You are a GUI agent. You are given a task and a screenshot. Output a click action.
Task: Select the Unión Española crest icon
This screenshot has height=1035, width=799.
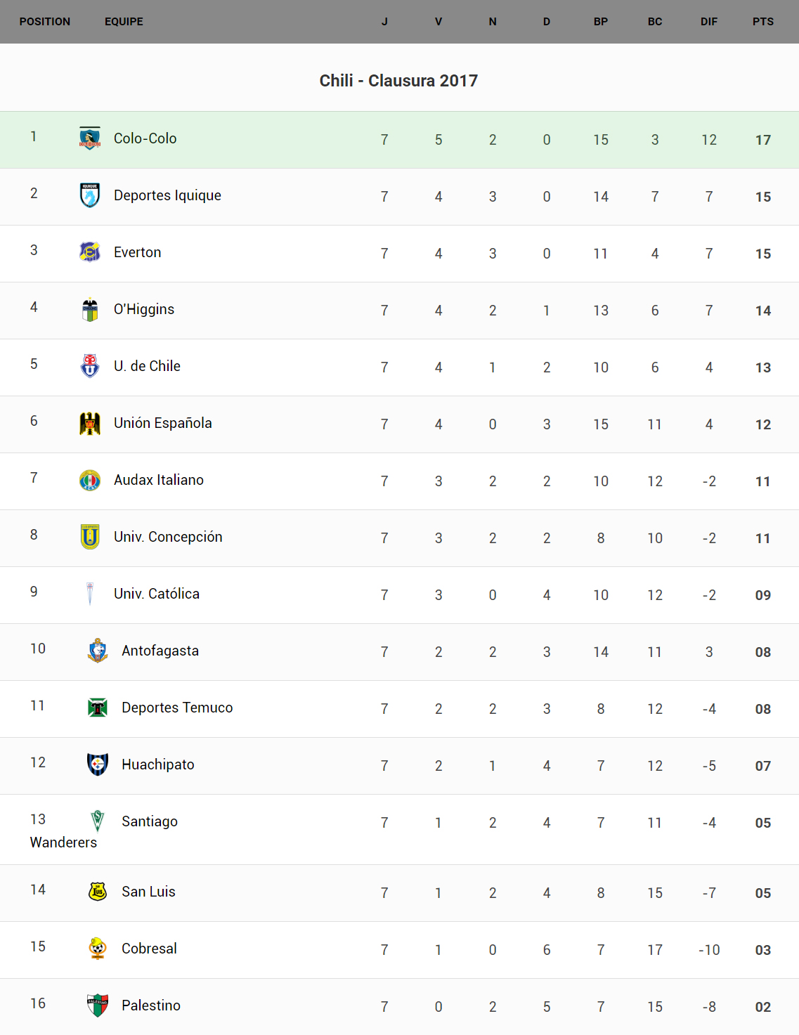coord(90,423)
